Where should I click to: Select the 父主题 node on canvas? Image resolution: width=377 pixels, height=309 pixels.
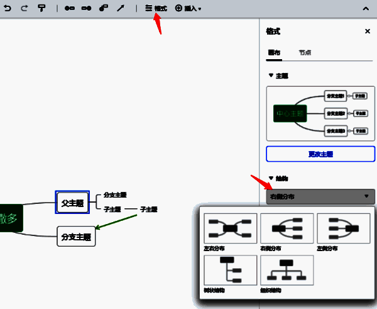pyautogui.click(x=72, y=203)
